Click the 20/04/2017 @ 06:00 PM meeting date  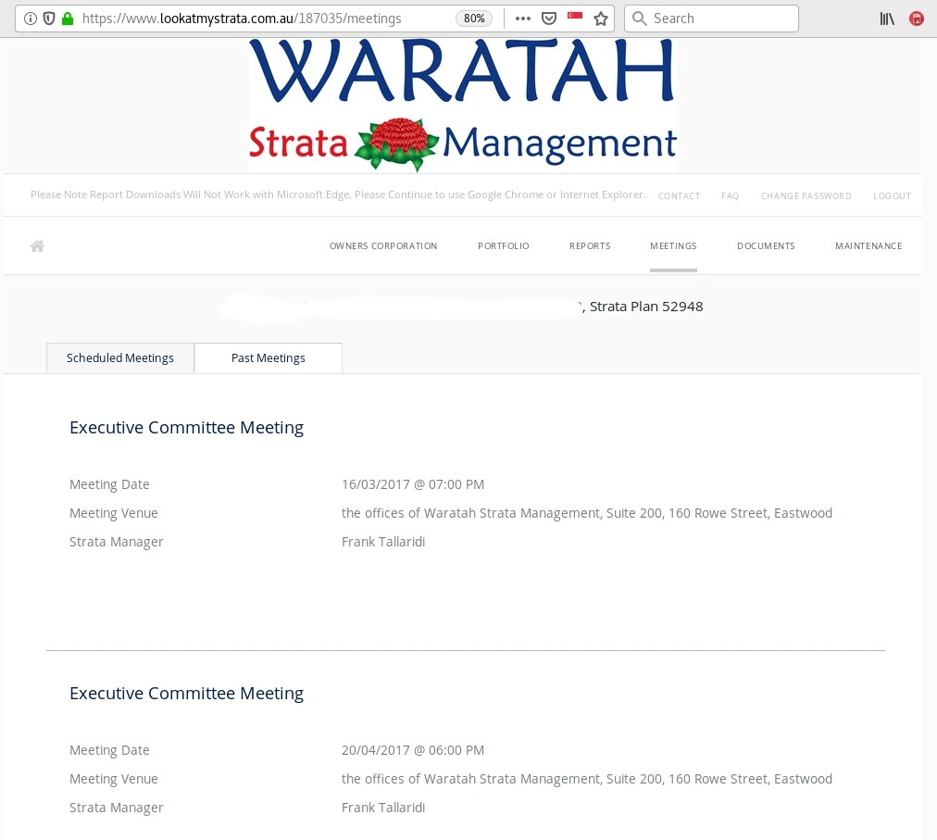[x=413, y=750]
